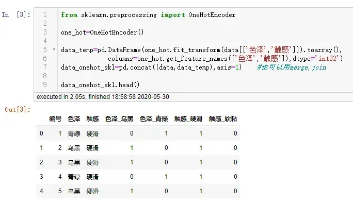Click 'data_onehot_skl=pd.concat' code on line 7
353x203 pixels.
point(151,67)
